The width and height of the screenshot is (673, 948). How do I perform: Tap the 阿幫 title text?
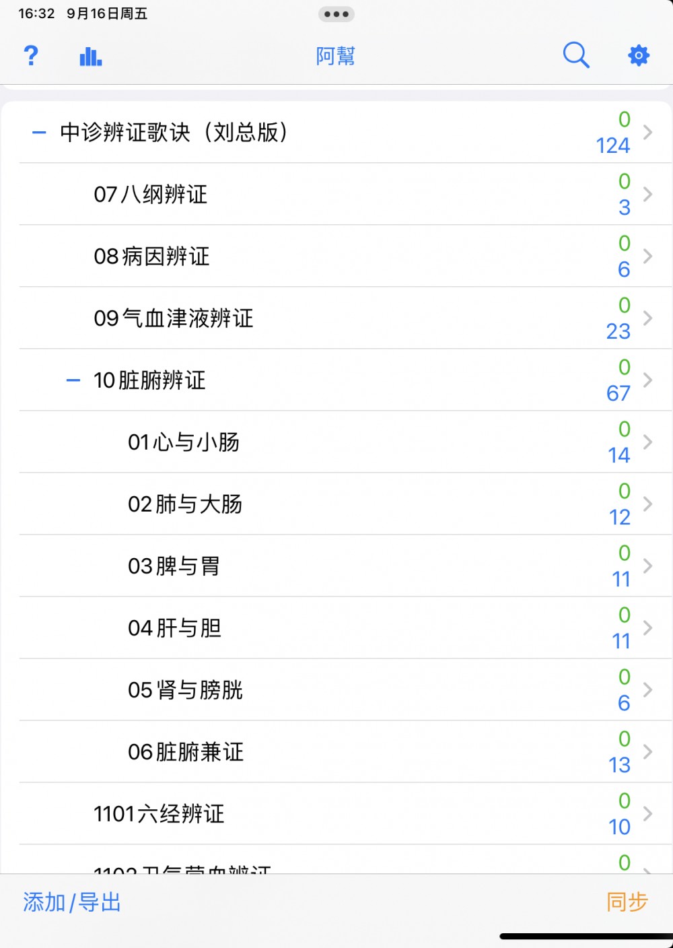(336, 56)
